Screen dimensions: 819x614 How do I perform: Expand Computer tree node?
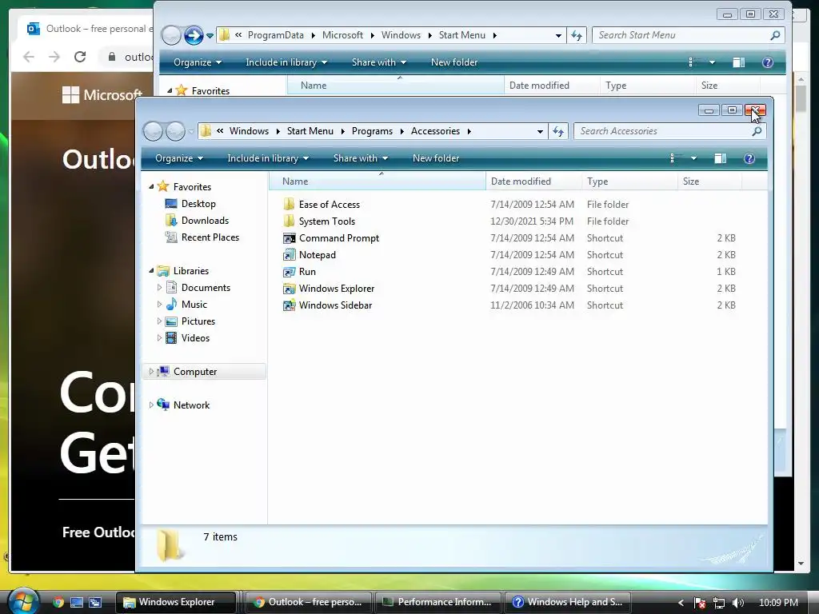click(151, 371)
